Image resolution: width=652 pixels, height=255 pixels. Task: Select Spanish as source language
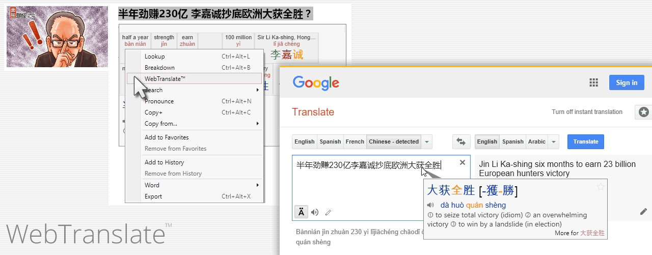[x=330, y=141]
